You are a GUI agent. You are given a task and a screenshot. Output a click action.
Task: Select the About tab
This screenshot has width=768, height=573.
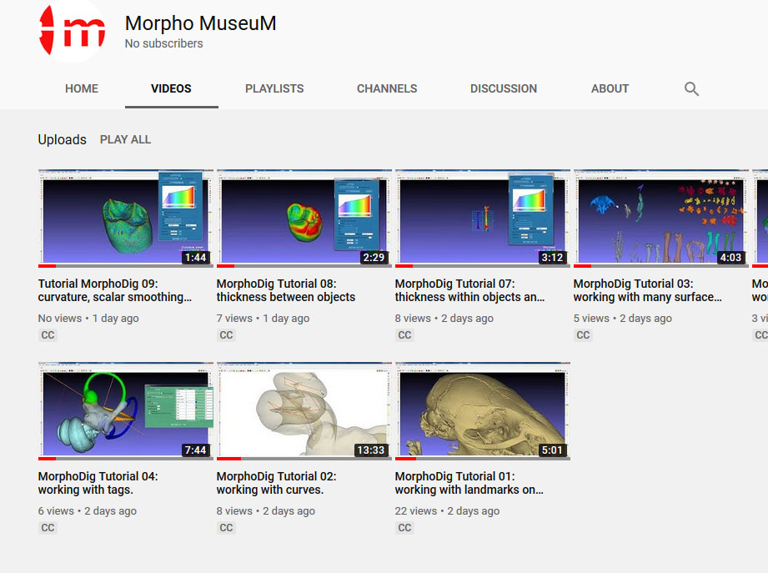point(610,89)
